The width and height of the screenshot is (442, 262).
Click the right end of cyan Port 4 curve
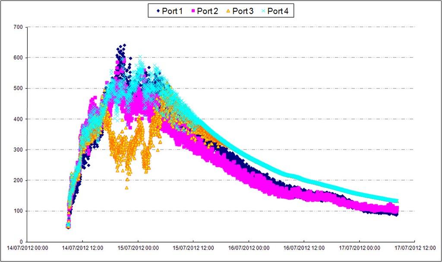[x=396, y=201]
